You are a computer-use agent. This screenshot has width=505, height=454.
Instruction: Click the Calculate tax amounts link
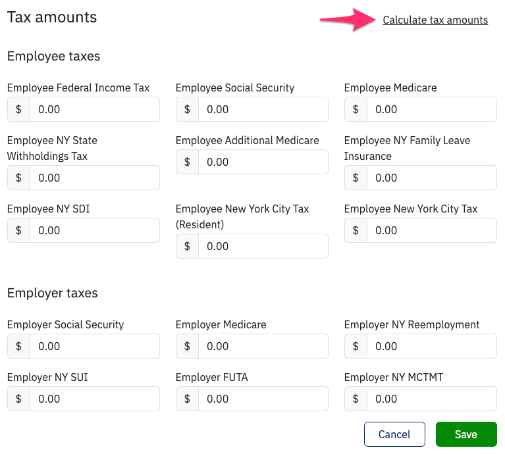(435, 20)
